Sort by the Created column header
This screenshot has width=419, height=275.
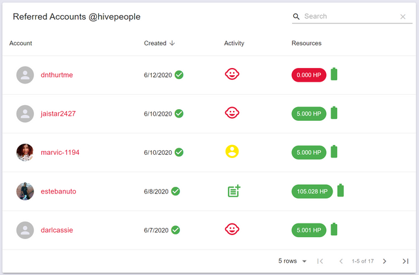click(x=156, y=43)
